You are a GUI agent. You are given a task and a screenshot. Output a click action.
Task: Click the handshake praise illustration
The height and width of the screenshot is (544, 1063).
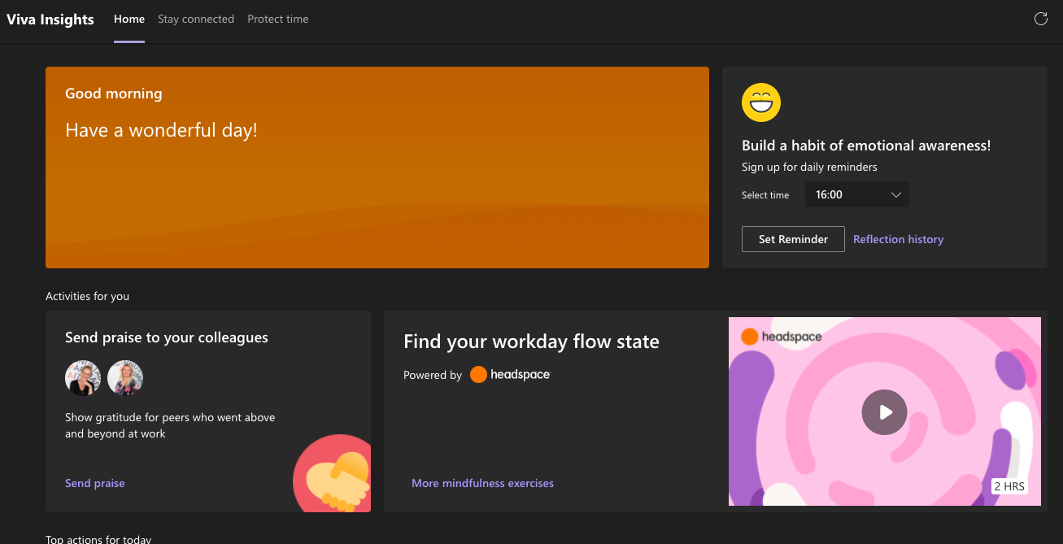(332, 474)
